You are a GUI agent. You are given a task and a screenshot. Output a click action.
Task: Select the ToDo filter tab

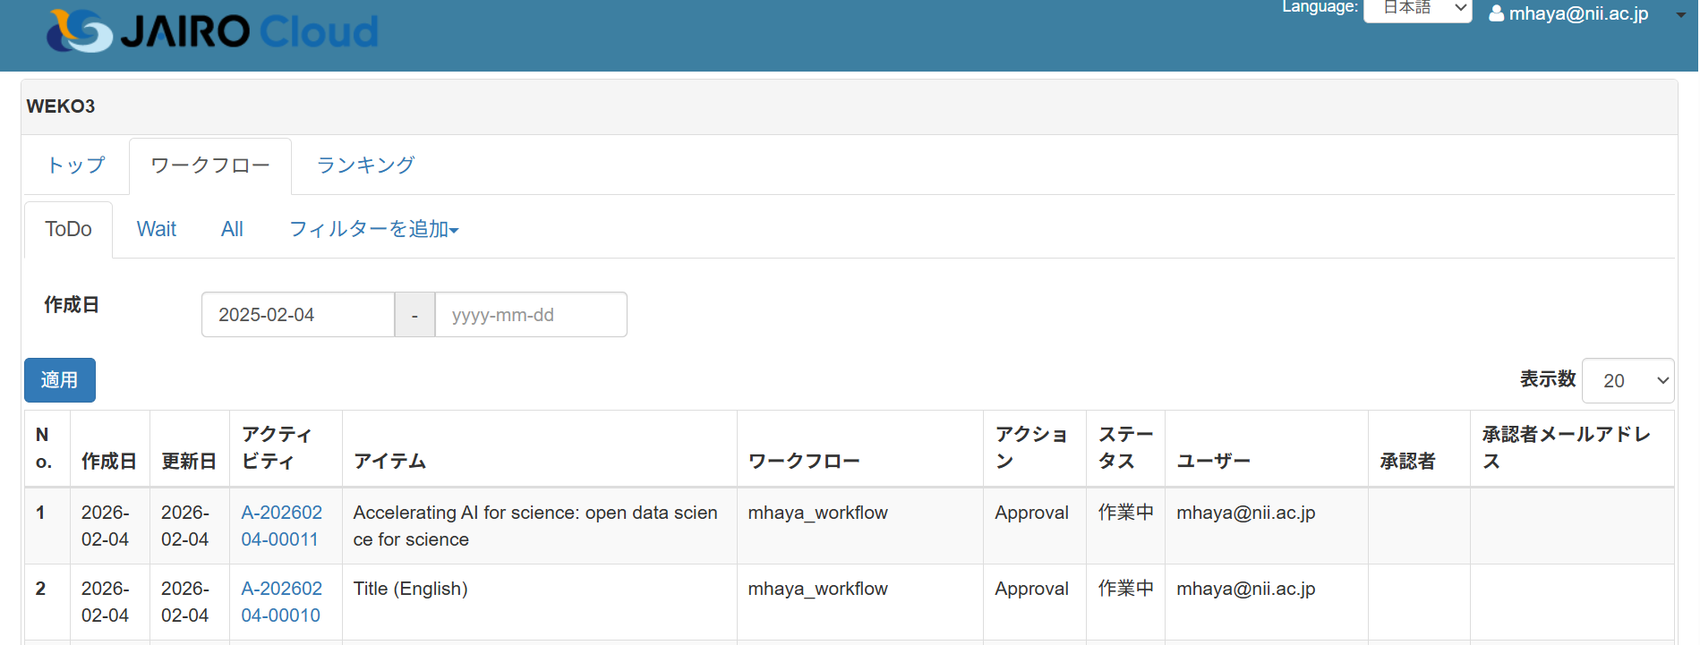(x=68, y=229)
